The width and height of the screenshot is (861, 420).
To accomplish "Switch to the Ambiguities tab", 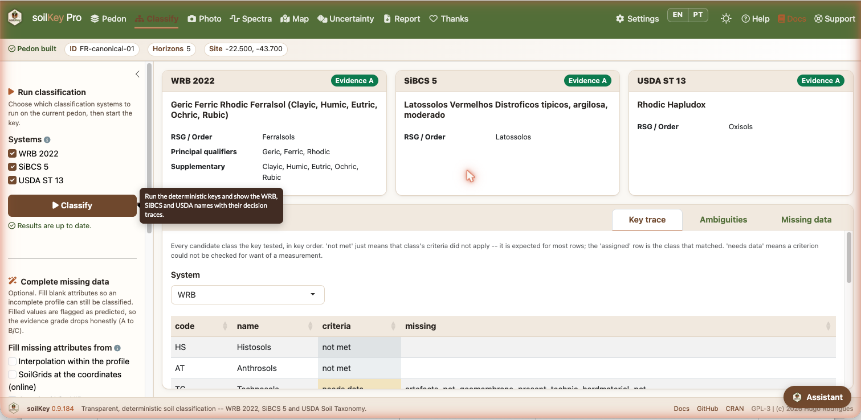I will pos(723,220).
